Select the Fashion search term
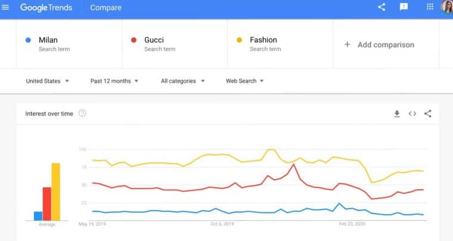The image size is (453, 241). click(263, 40)
